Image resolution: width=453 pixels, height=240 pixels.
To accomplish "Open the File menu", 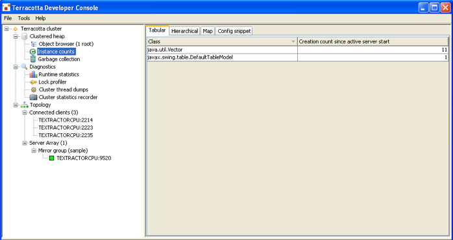I will pyautogui.click(x=8, y=18).
